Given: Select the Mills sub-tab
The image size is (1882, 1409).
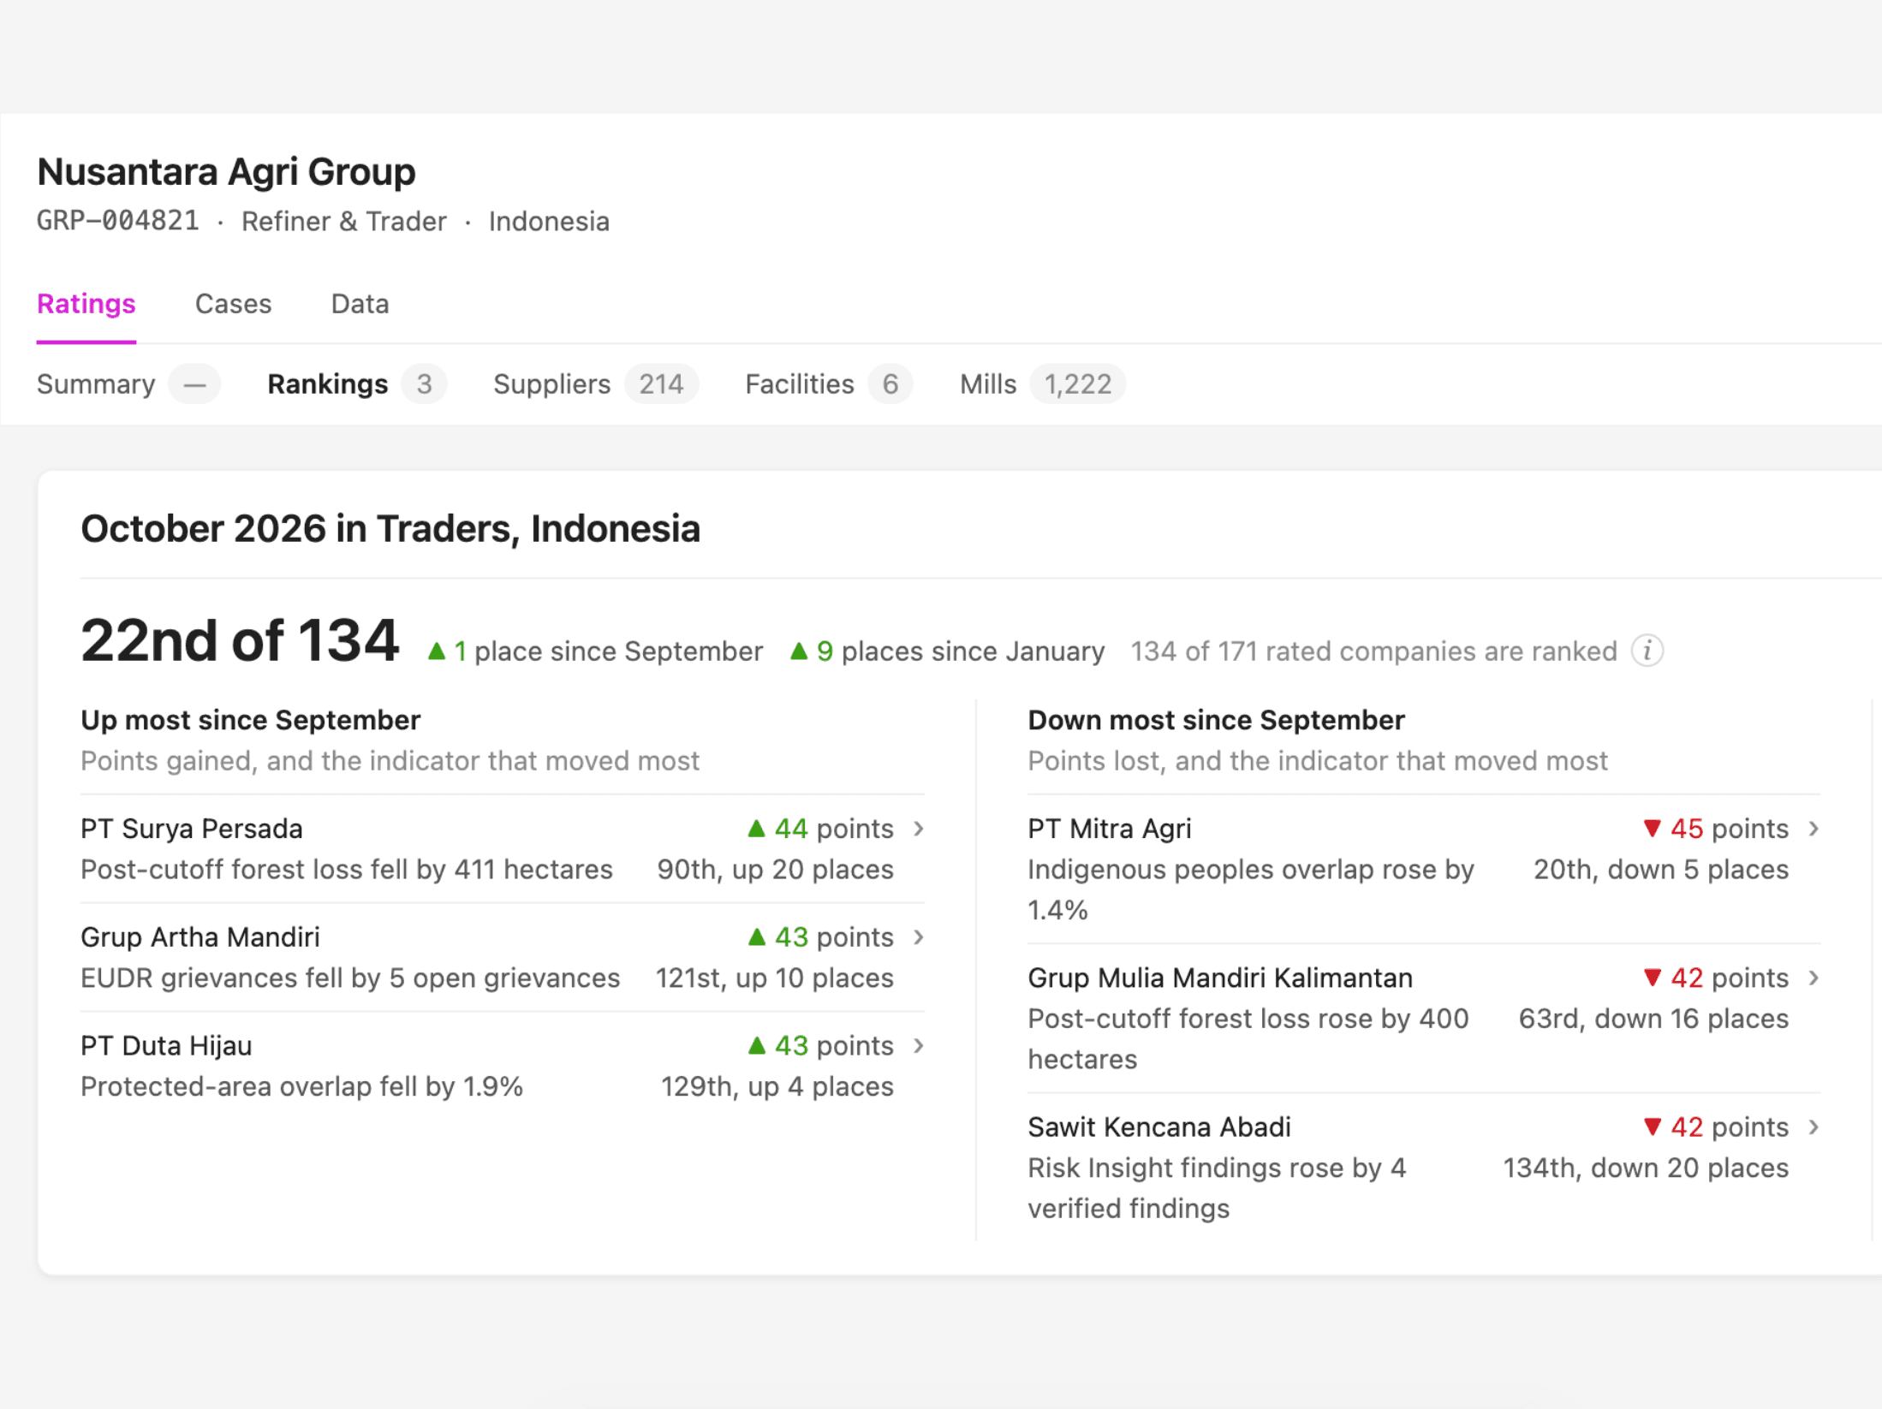Looking at the screenshot, I should point(1043,384).
